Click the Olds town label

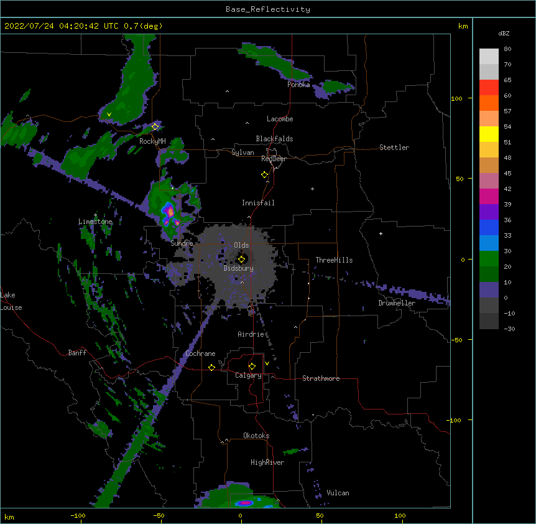coord(241,245)
